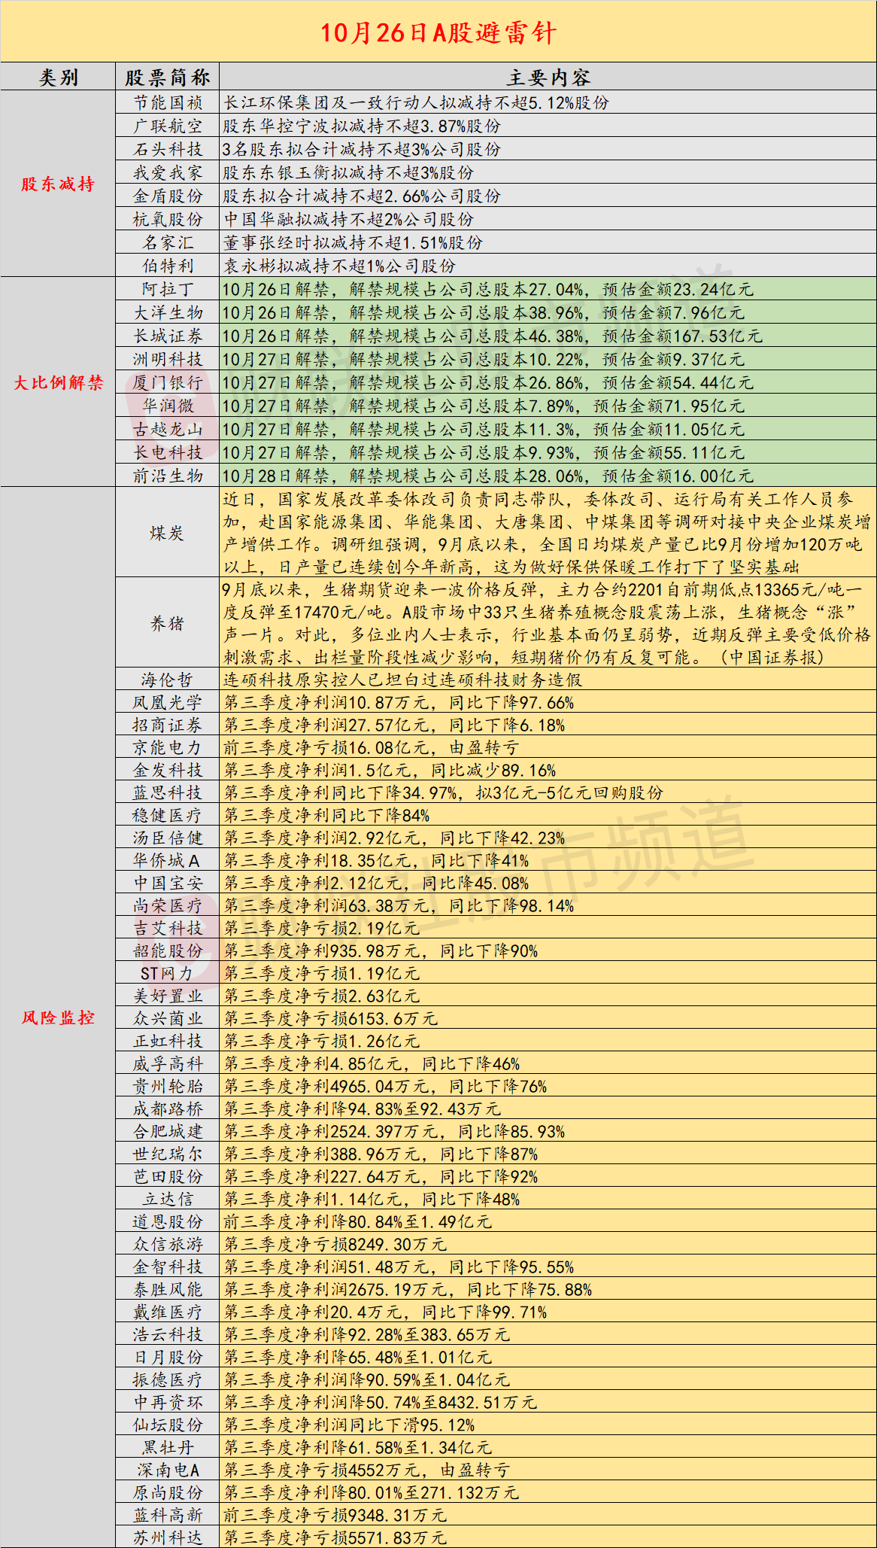Click 长电科技 stock name
Viewport: 877px width, 1548px height.
pos(168,452)
